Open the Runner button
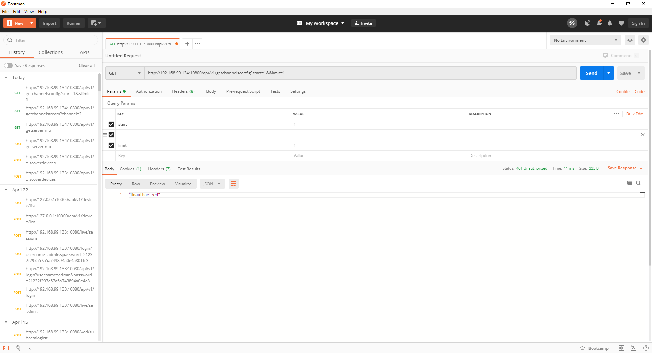Image resolution: width=652 pixels, height=353 pixels. tap(74, 23)
